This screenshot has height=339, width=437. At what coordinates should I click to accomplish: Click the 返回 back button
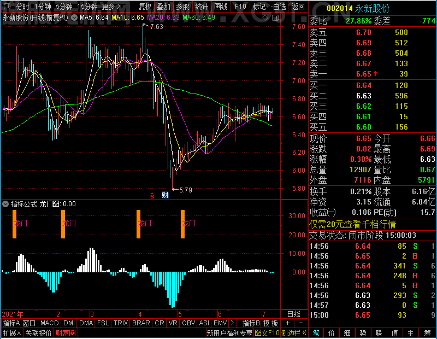pyautogui.click(x=298, y=6)
